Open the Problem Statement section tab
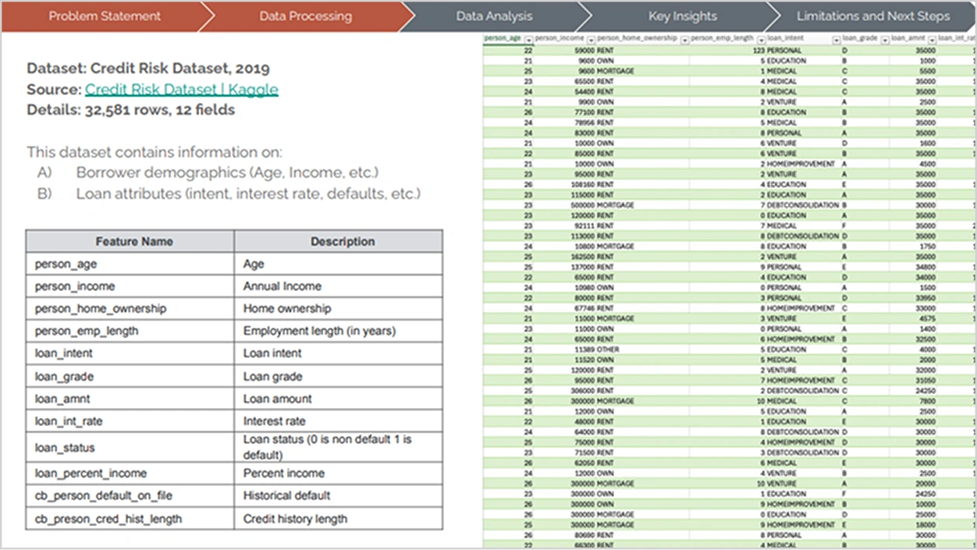 point(104,16)
